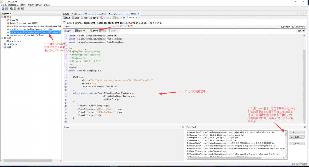Open the 应用程序 menu

[13, 5]
